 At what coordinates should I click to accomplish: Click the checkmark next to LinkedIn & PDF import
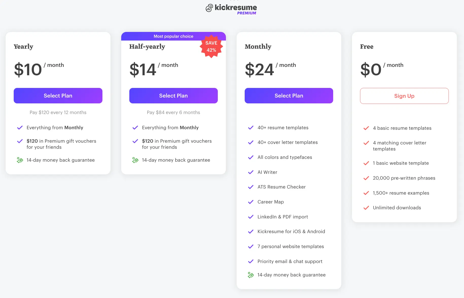click(251, 217)
